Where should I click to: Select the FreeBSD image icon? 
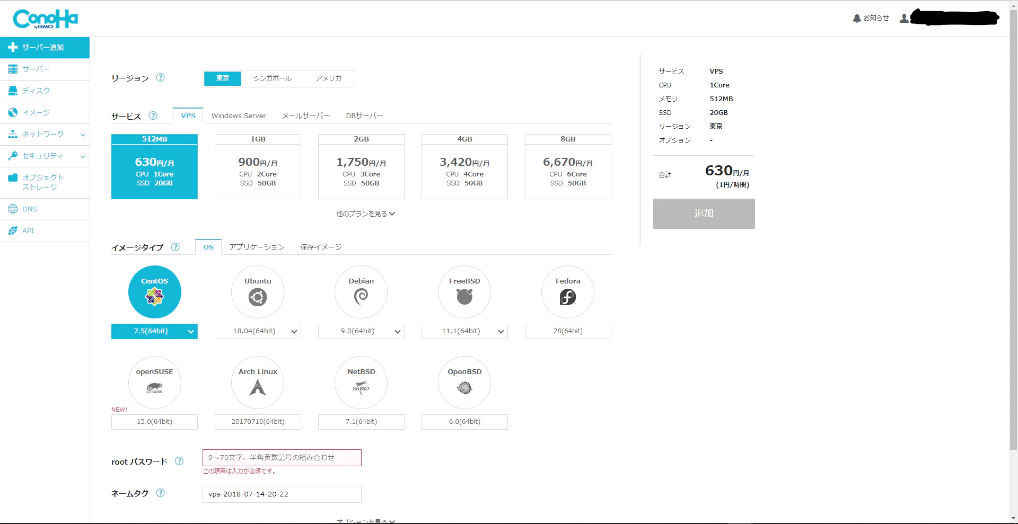(464, 292)
